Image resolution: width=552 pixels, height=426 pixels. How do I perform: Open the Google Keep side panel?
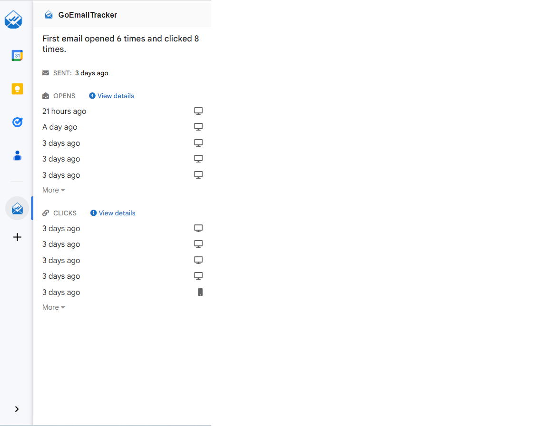click(17, 89)
